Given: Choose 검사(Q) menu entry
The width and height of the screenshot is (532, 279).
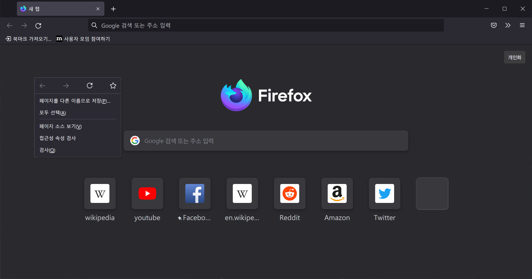Looking at the screenshot, I should (78, 150).
